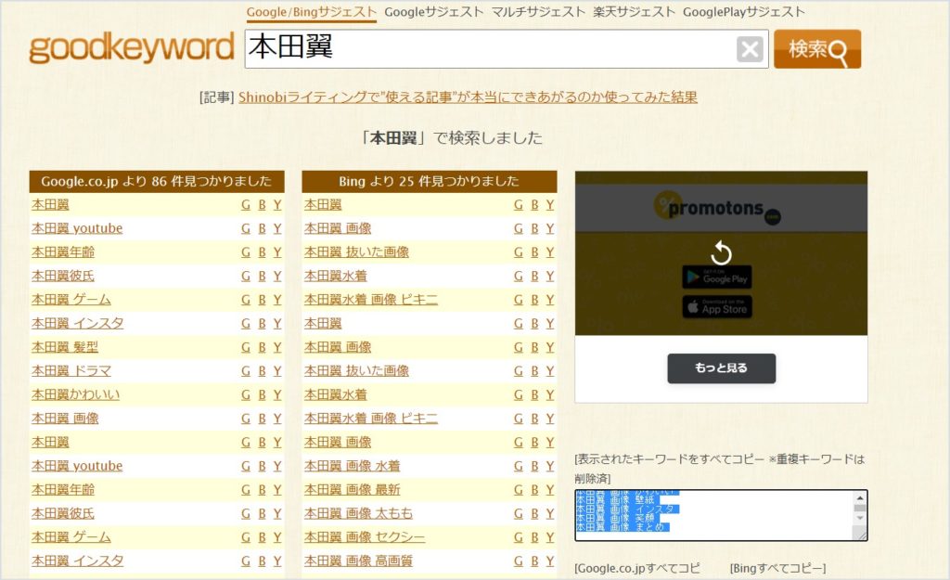Click G link in the 本田翼 ドラマ row
Screen dimensions: 950x580
coord(245,371)
